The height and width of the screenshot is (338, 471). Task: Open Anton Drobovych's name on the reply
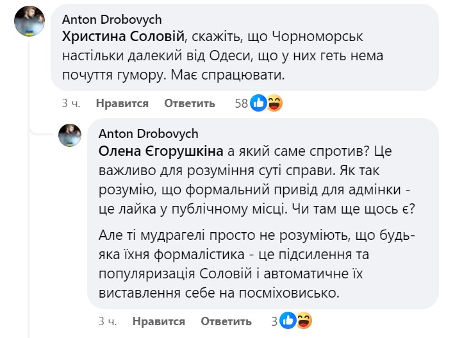click(149, 133)
